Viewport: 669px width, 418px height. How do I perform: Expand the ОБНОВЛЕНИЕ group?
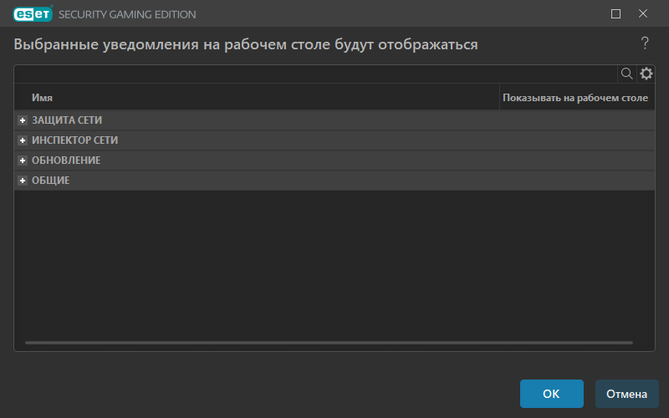tap(23, 161)
